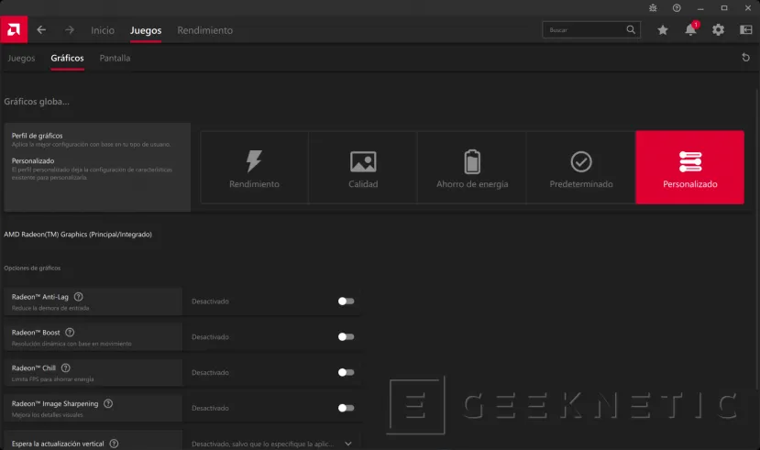Open notifications bell icon
This screenshot has height=450, width=760.
pyautogui.click(x=690, y=30)
